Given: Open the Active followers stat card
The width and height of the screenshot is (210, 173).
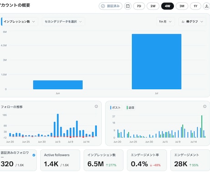Looking at the screenshot, I should (x=60, y=160).
